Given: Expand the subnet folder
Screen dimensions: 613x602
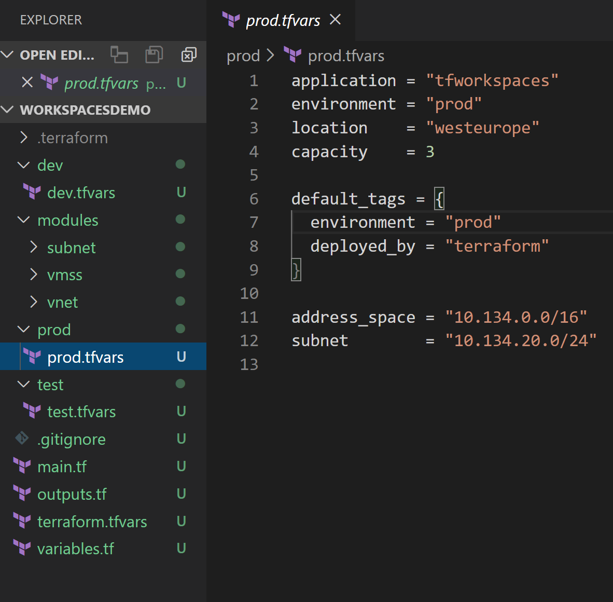Looking at the screenshot, I should tap(34, 247).
